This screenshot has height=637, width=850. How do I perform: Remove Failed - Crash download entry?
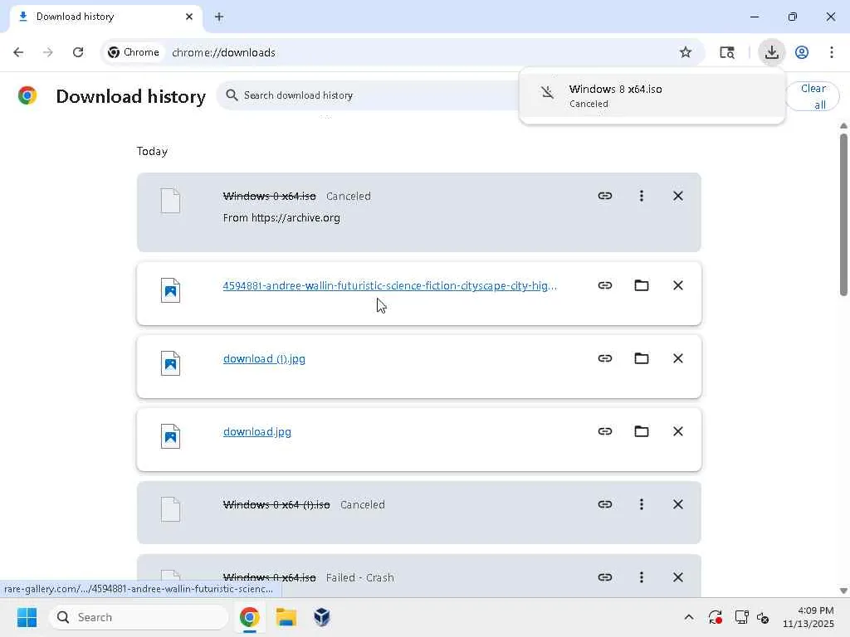pos(677,577)
